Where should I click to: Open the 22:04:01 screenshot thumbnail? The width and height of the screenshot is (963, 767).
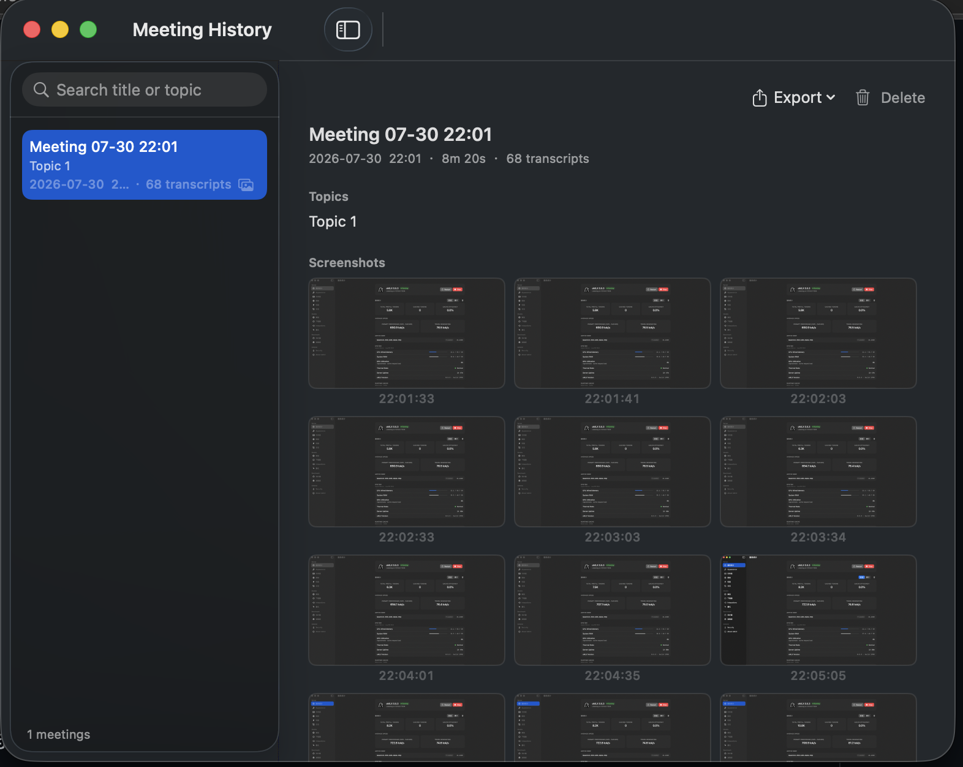point(407,610)
